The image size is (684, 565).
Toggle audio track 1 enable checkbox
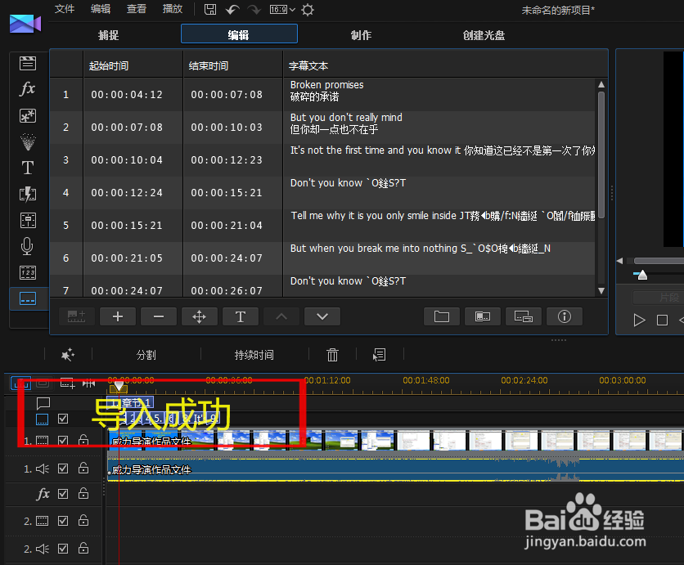click(x=63, y=469)
